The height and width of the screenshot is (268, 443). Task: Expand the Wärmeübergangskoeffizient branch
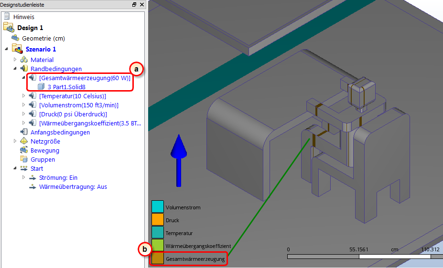click(x=24, y=123)
